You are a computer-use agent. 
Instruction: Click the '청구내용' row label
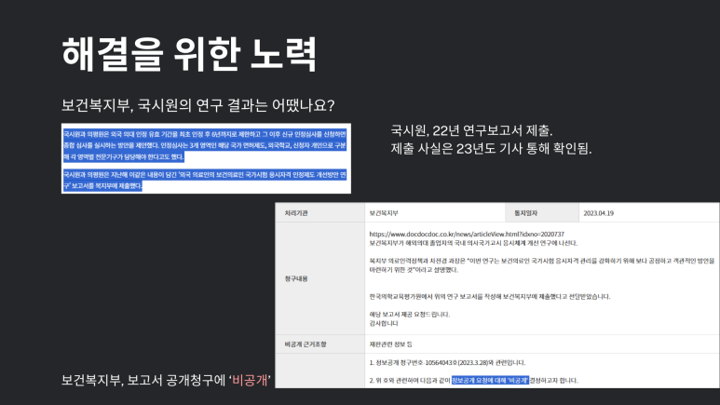coord(296,278)
